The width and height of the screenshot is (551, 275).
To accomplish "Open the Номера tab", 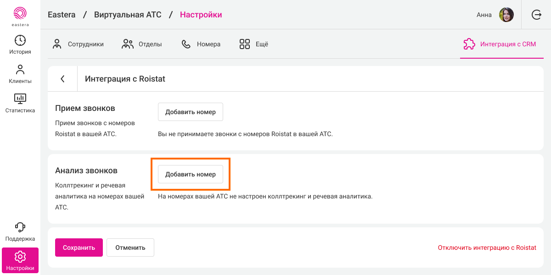I will pos(201,44).
